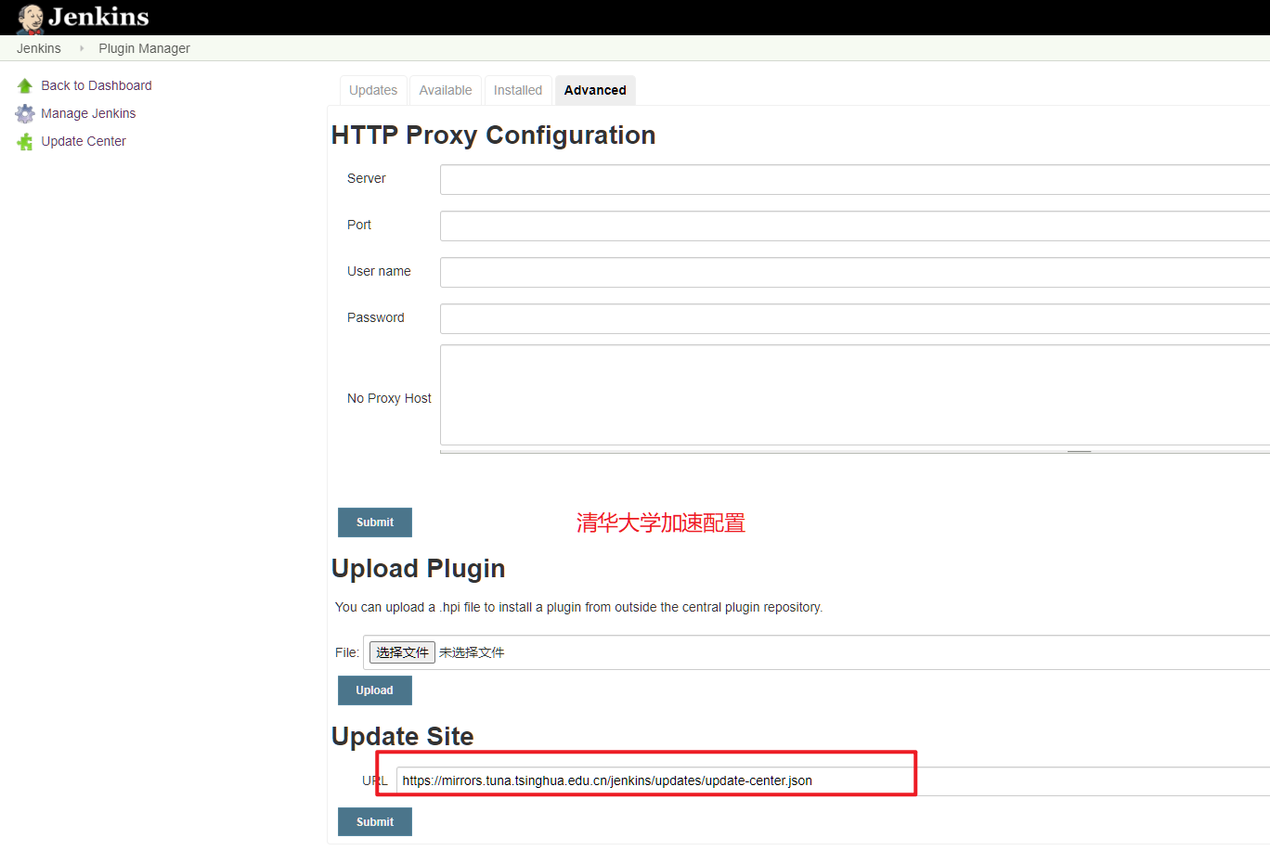
Task: Click the Upload button for plugin file
Action: pos(375,690)
